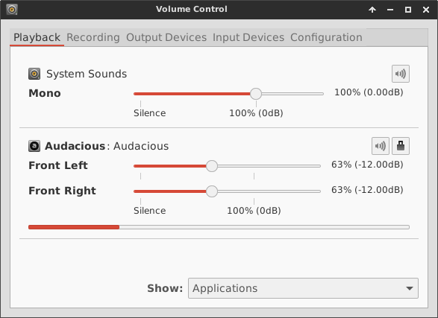
Task: Click the Show combo box arrow
Action: pos(410,288)
